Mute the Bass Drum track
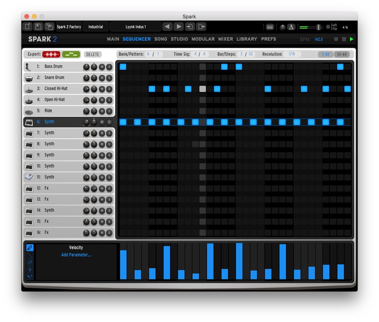379x322 pixels. [x=102, y=67]
